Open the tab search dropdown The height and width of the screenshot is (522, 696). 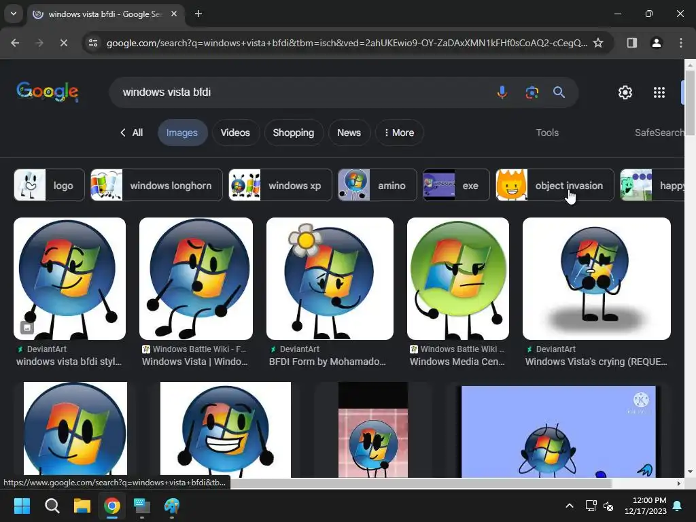pos(14,14)
